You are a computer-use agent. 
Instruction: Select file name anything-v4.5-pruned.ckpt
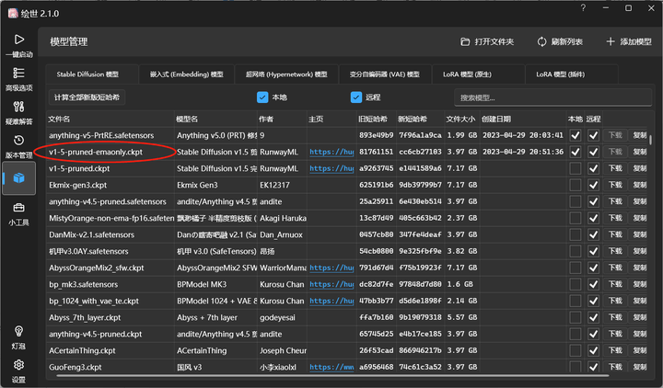(x=96, y=334)
